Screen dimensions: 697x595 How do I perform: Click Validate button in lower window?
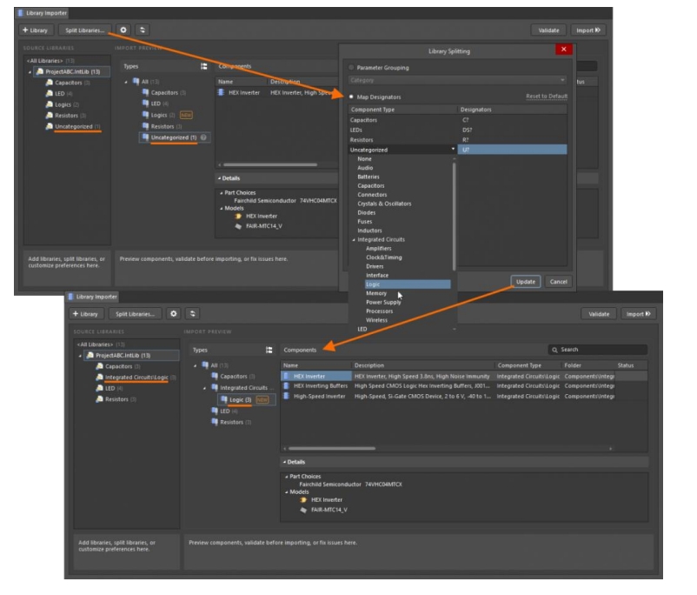tap(599, 314)
